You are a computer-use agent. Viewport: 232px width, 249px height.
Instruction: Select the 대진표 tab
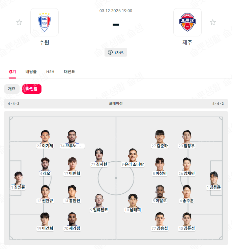tap(69, 72)
